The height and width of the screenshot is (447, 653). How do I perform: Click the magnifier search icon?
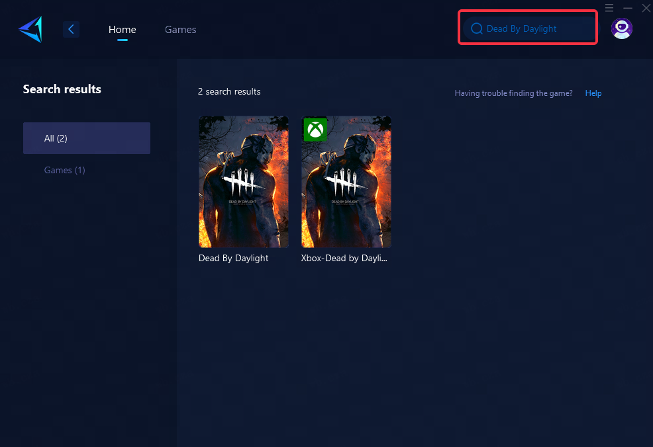(x=476, y=29)
